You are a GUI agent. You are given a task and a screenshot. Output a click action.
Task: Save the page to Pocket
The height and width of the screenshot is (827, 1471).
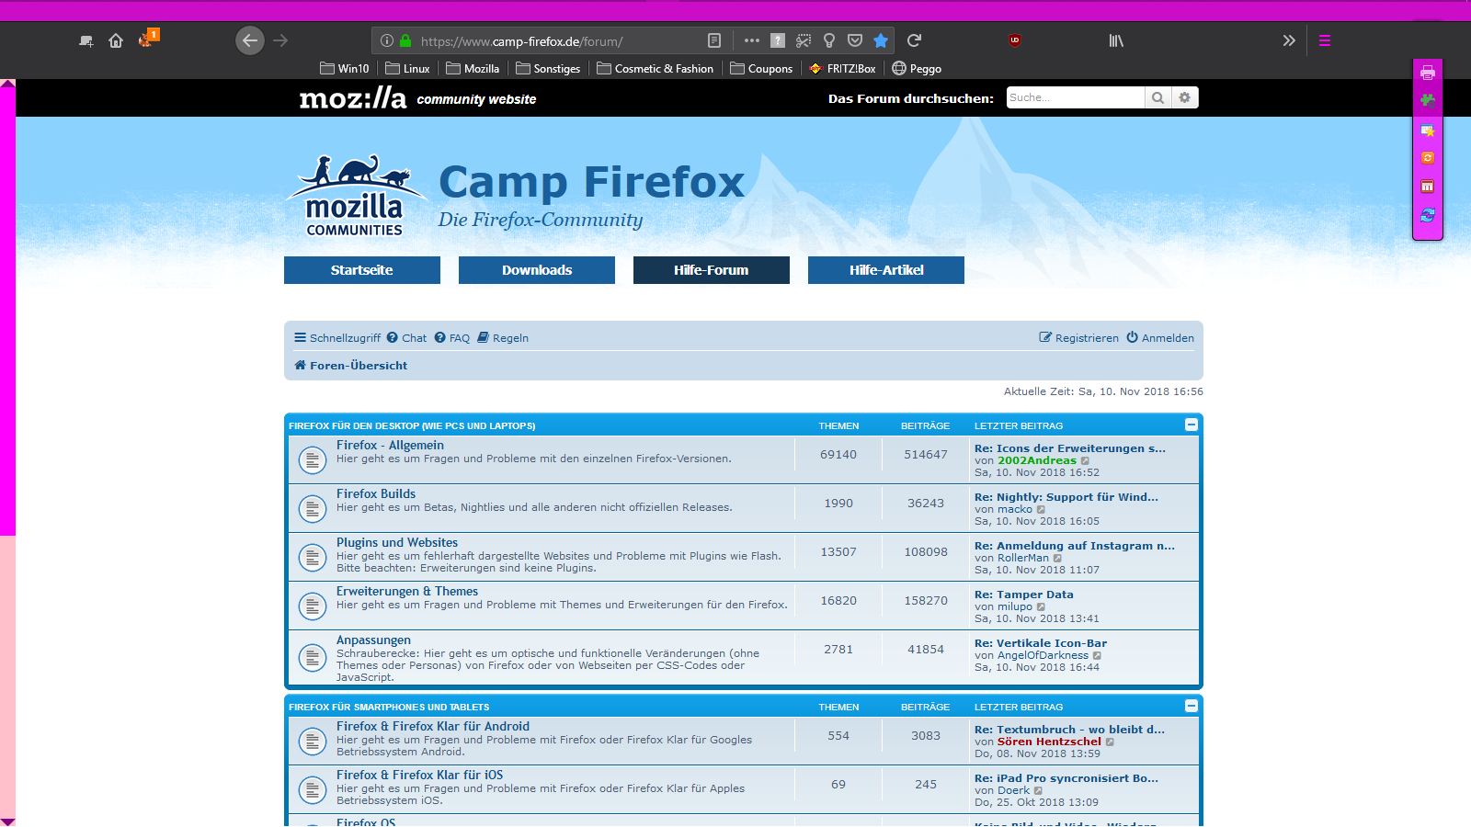[855, 40]
